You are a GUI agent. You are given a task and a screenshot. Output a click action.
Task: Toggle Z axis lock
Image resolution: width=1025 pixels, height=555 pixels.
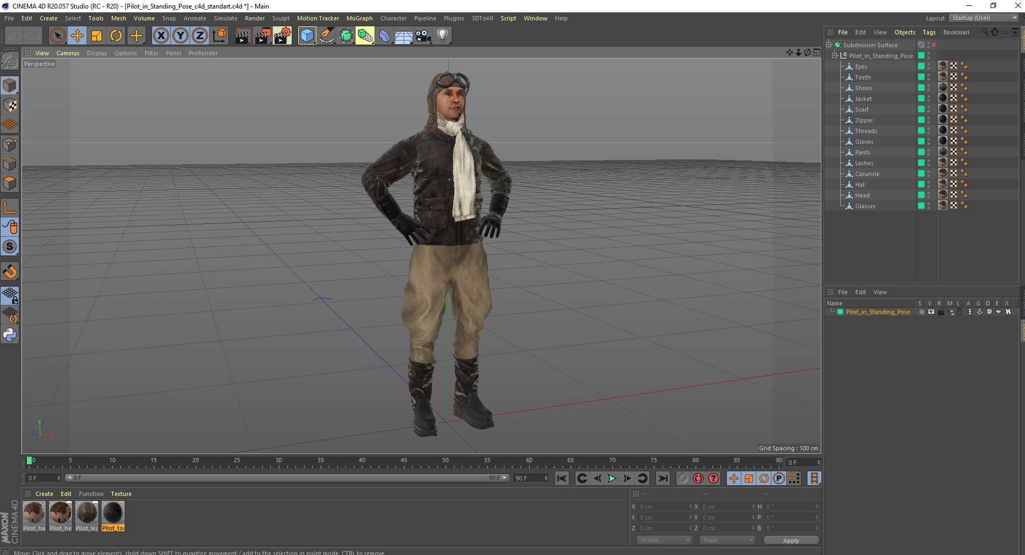coord(199,36)
